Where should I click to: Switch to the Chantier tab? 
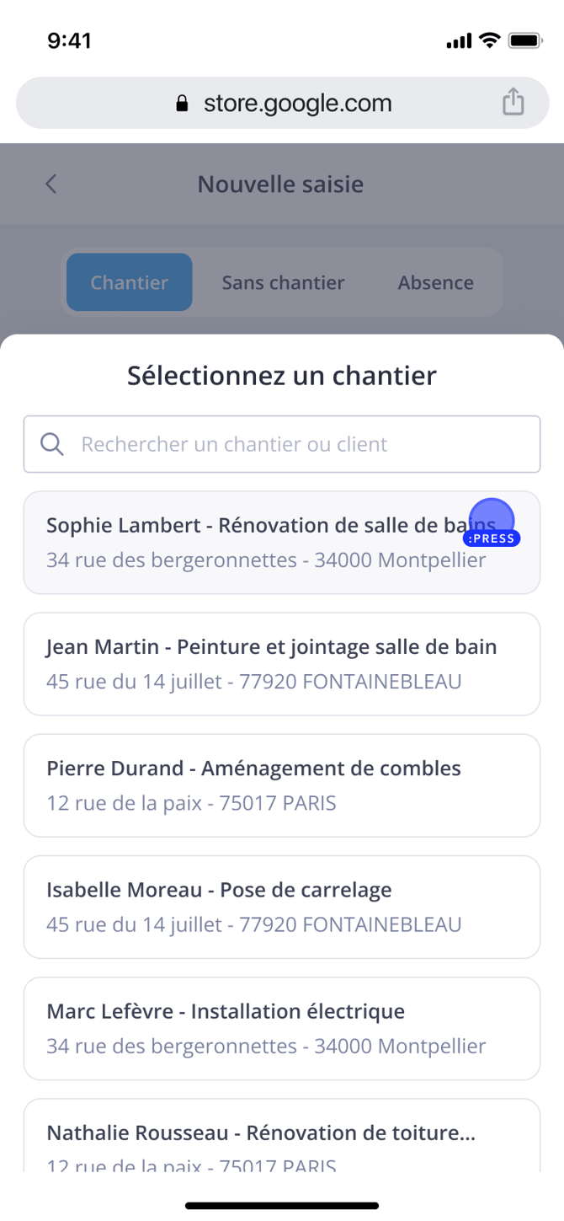coord(130,282)
